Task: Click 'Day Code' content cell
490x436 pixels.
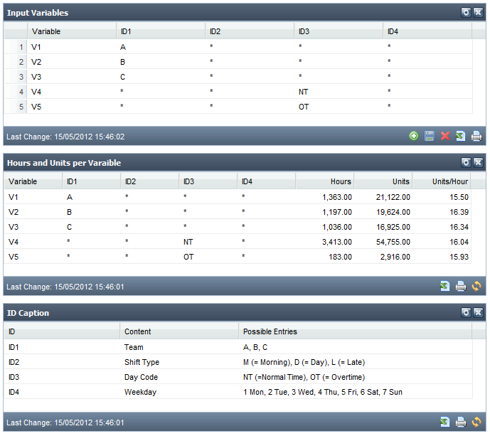Action: pyautogui.click(x=179, y=377)
